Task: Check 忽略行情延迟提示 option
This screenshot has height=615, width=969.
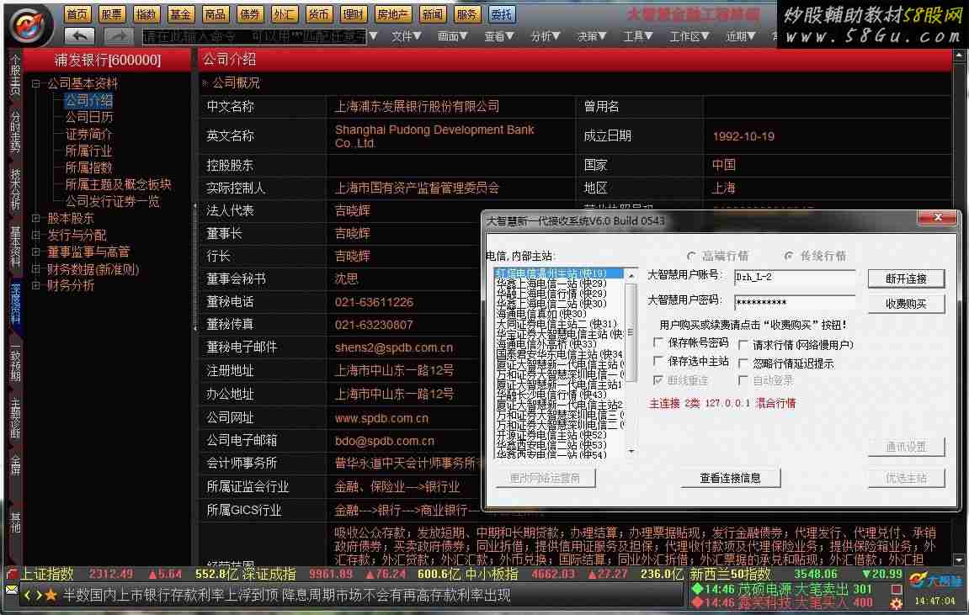Action: pos(743,363)
